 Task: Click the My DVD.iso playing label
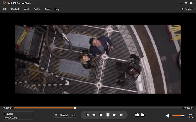[11, 118]
